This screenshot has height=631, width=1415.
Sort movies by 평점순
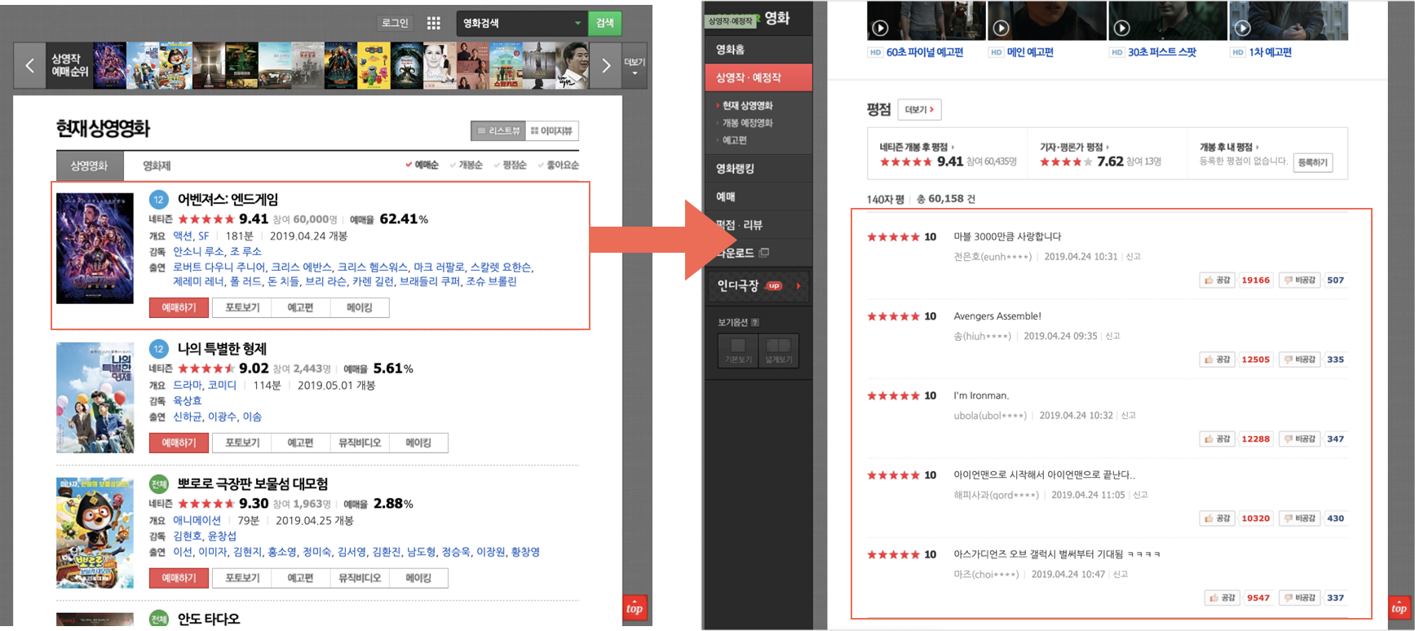pos(510,165)
